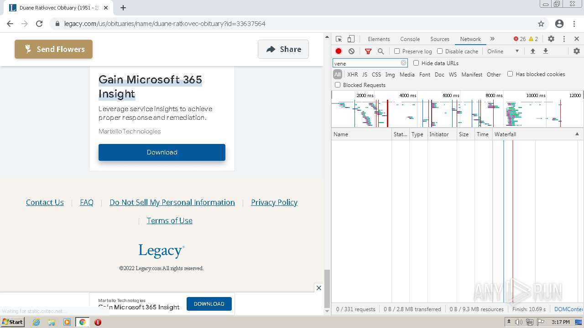The width and height of the screenshot is (584, 328).
Task: Export HAR with the download arrow
Action: 545,51
